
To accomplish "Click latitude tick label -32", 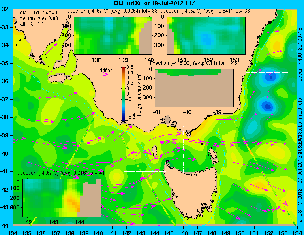I will [x=4, y=9].
